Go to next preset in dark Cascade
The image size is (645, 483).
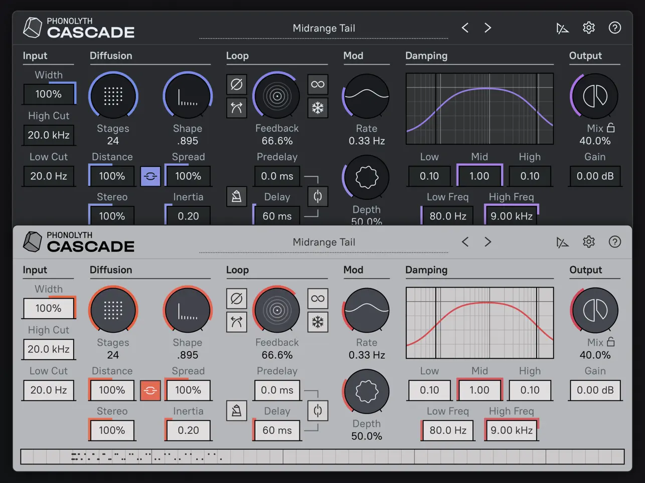coord(488,28)
